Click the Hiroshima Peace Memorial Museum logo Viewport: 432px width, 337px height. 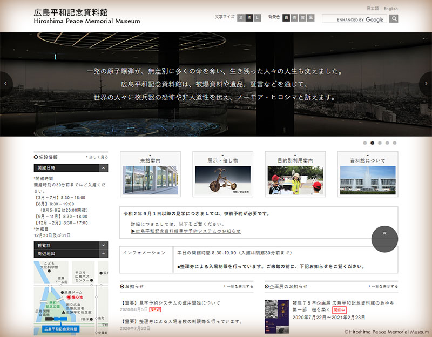87,16
